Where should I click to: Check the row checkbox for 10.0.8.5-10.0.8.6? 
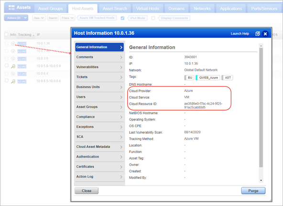coord(7,80)
